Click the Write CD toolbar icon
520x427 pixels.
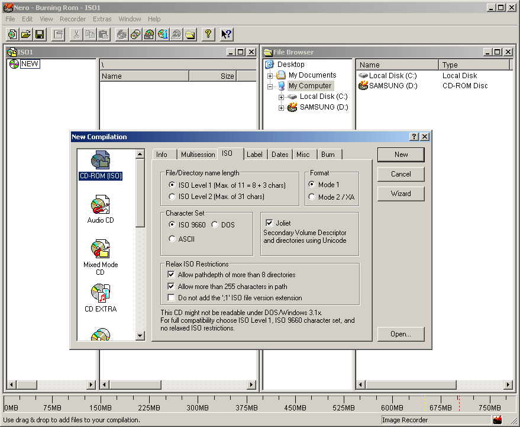[x=122, y=34]
